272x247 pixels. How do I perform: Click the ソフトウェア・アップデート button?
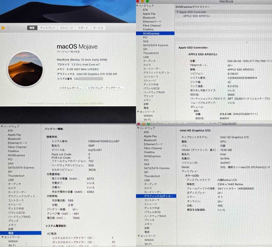tap(106, 88)
